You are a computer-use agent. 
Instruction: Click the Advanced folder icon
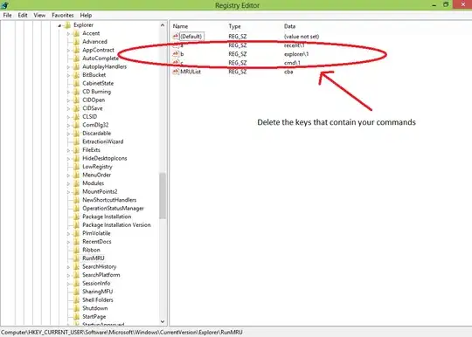(76, 42)
